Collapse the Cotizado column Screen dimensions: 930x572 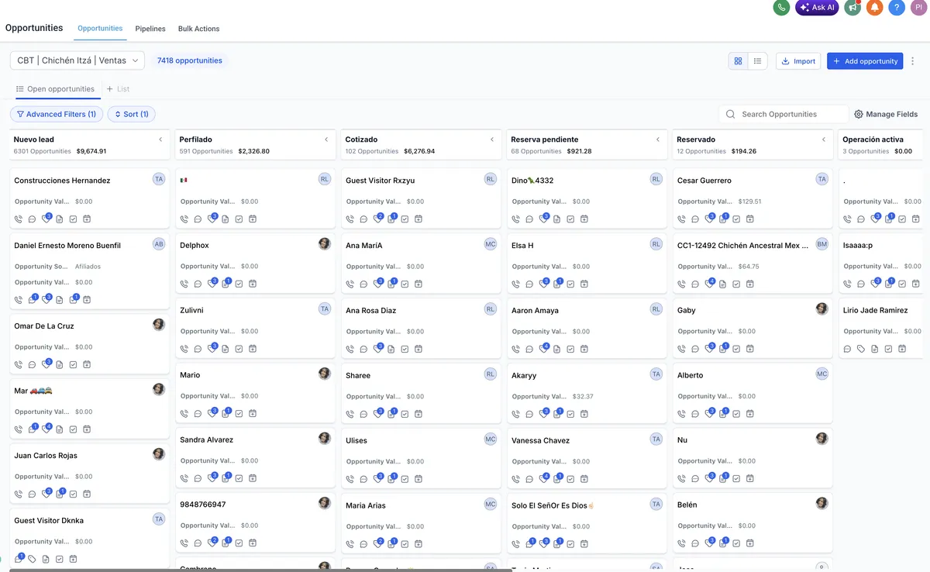coord(492,140)
